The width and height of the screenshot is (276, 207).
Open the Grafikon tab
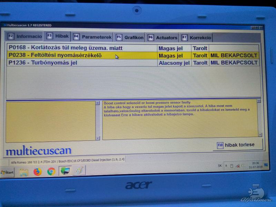pos(129,37)
